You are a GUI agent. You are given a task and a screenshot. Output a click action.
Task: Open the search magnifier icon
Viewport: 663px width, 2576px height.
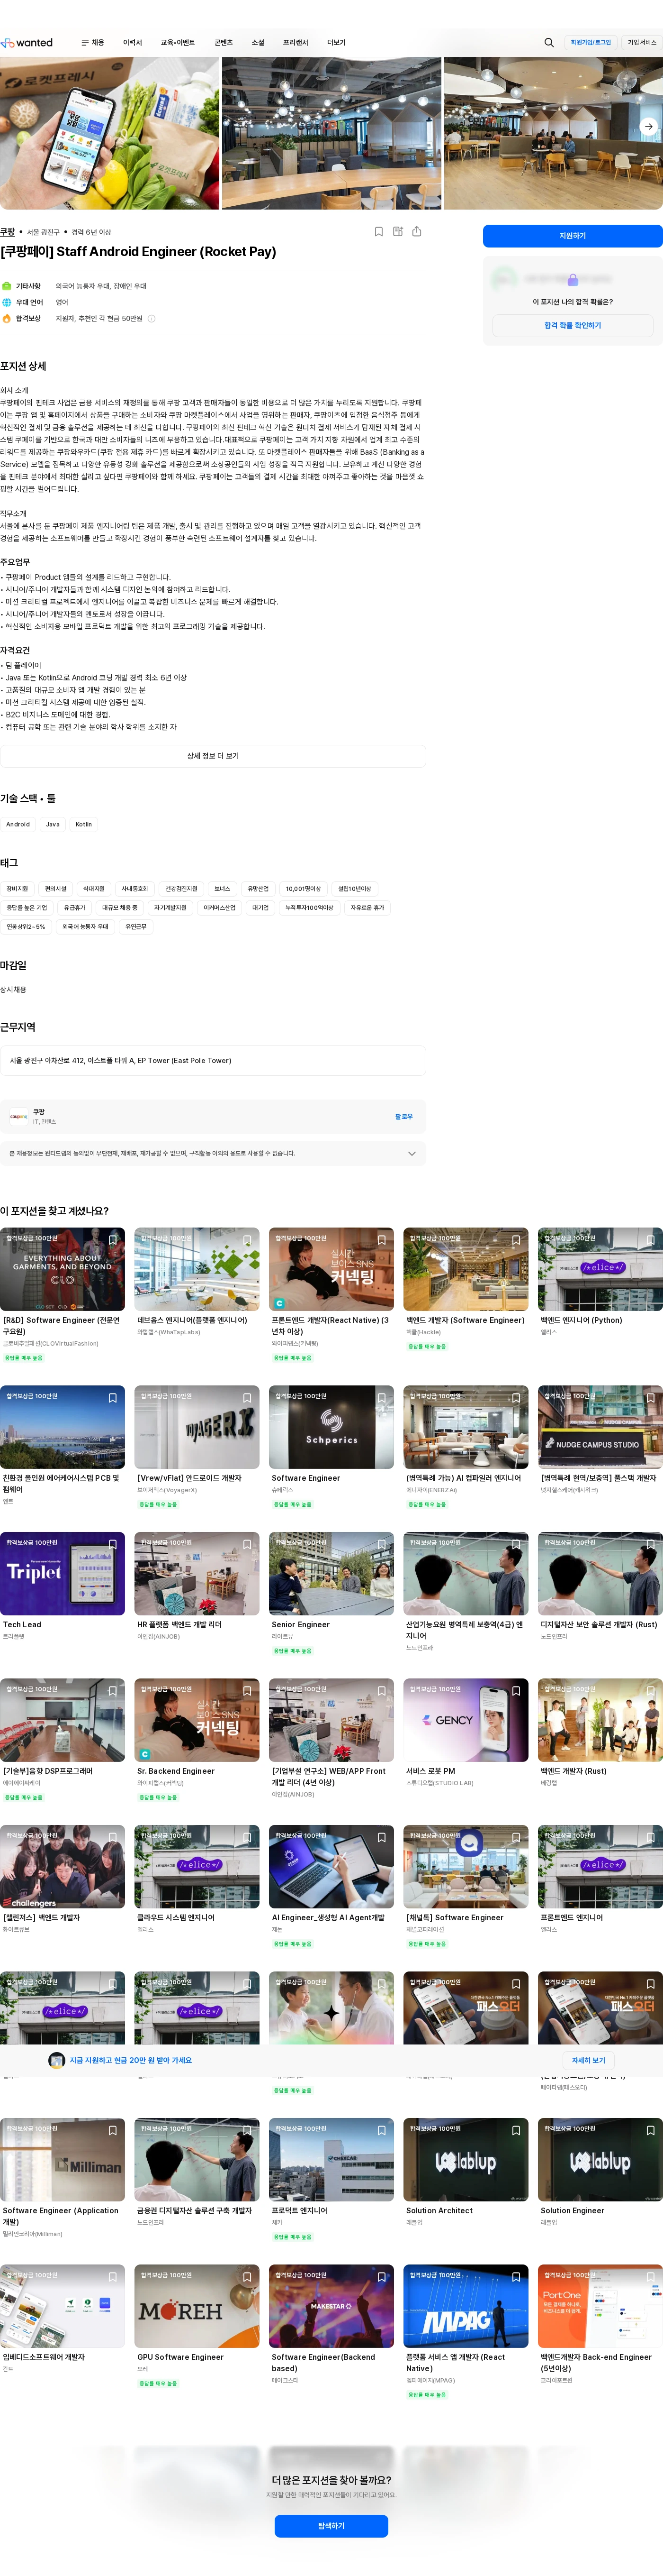point(548,43)
